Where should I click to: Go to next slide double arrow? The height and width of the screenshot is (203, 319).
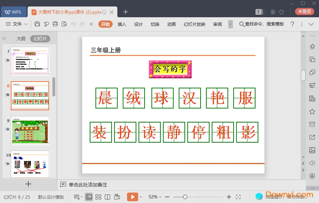point(303,170)
